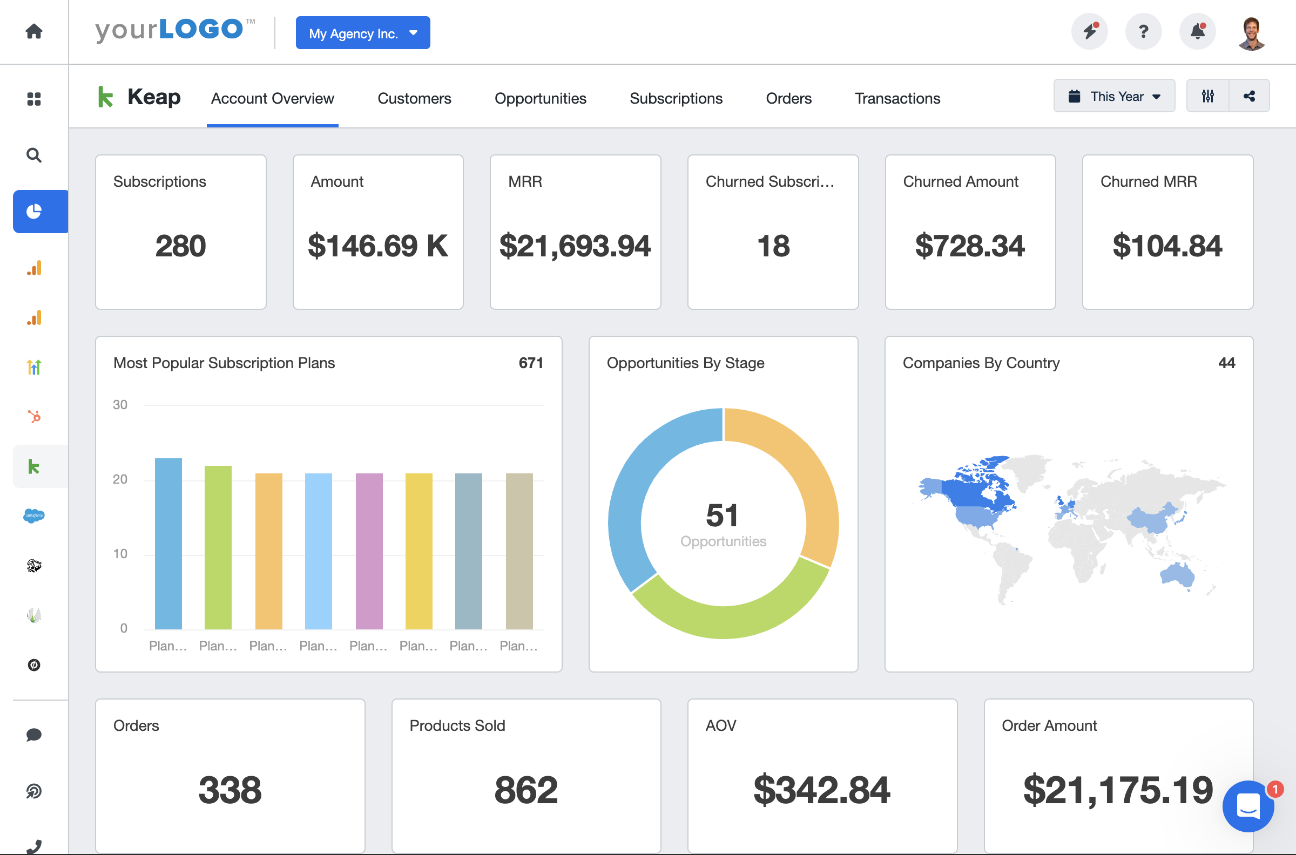
Task: Expand the My Agency Inc. account dropdown
Action: pyautogui.click(x=362, y=32)
